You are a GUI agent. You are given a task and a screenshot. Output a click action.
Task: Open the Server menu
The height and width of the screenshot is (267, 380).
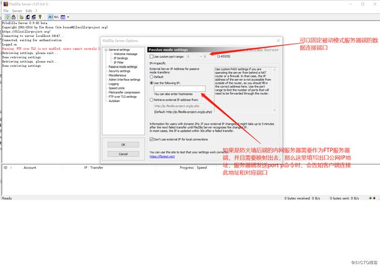[x=17, y=11]
